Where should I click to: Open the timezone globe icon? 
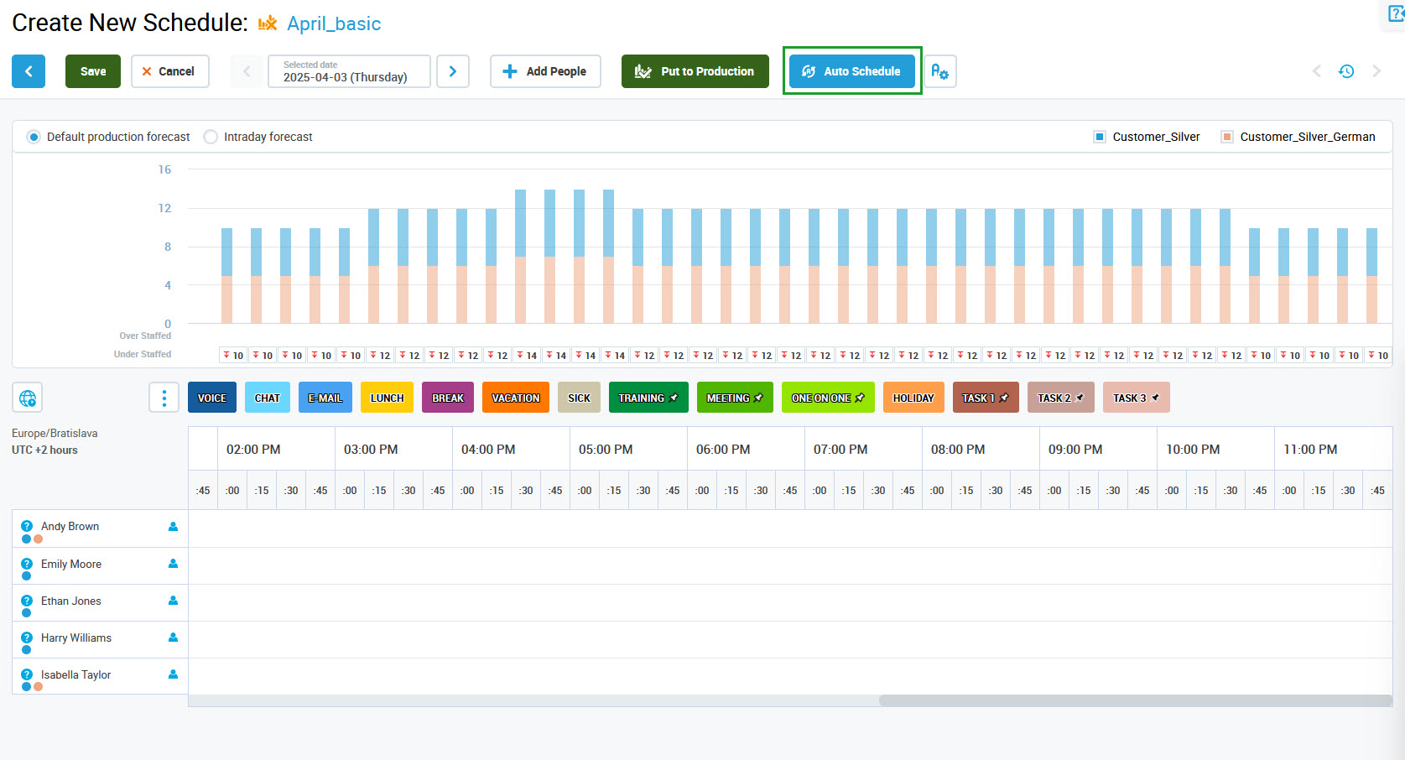point(28,398)
